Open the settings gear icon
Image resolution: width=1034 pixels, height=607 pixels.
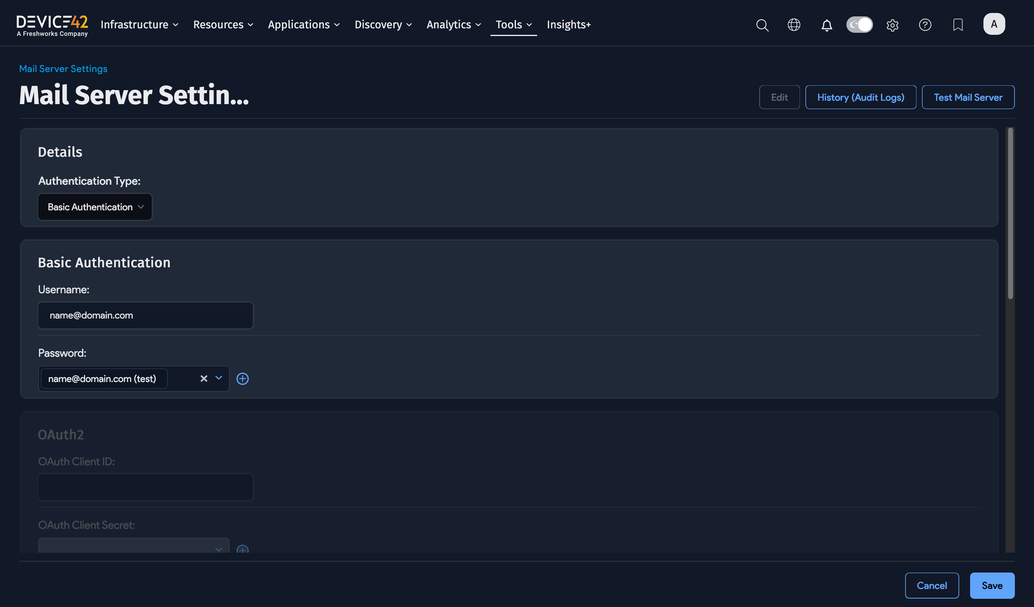(x=893, y=25)
